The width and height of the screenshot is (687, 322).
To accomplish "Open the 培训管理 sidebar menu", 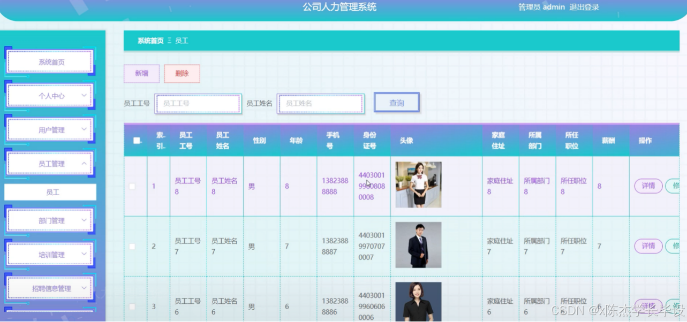I will pyautogui.click(x=50, y=255).
